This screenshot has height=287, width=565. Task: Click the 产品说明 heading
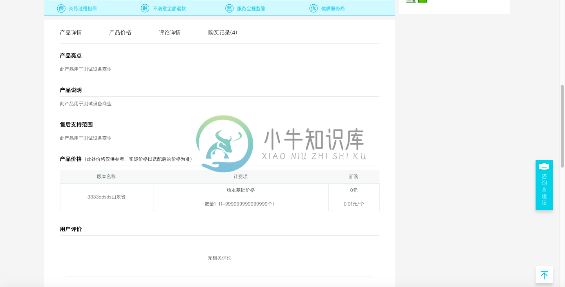(71, 90)
